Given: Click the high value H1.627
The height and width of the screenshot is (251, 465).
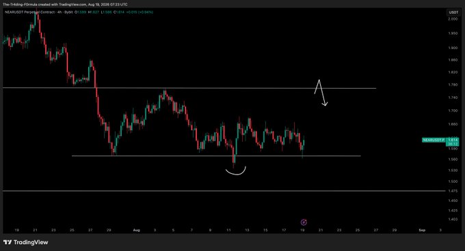Looking at the screenshot, I should tap(94, 12).
